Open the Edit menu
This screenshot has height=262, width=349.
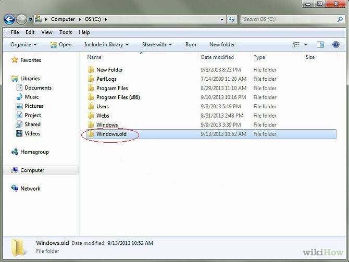pos(30,32)
